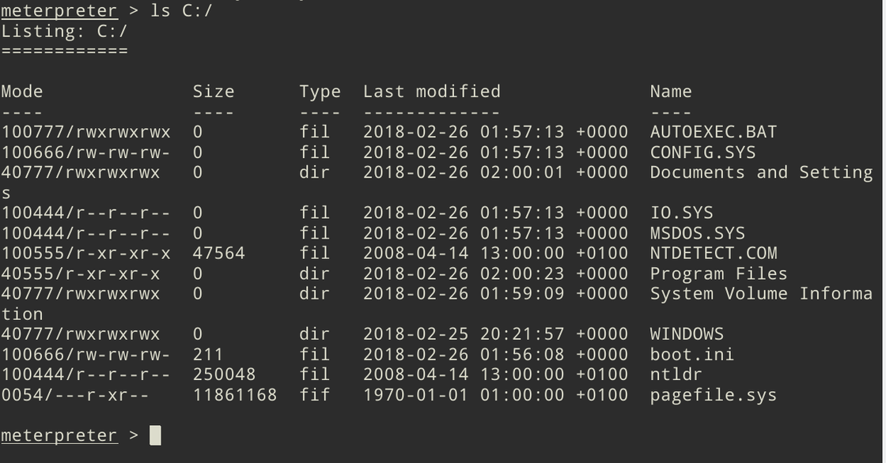The width and height of the screenshot is (886, 463).
Task: Click the boot.ini file name
Action: click(x=691, y=355)
